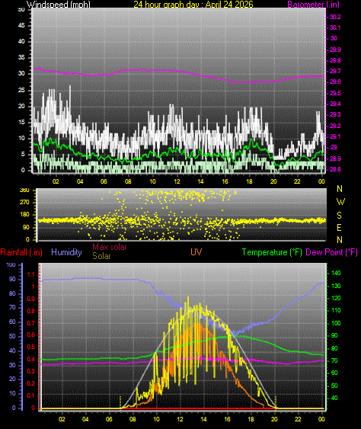Select the Humidity legend label
The width and height of the screenshot is (361, 429).
(66, 252)
